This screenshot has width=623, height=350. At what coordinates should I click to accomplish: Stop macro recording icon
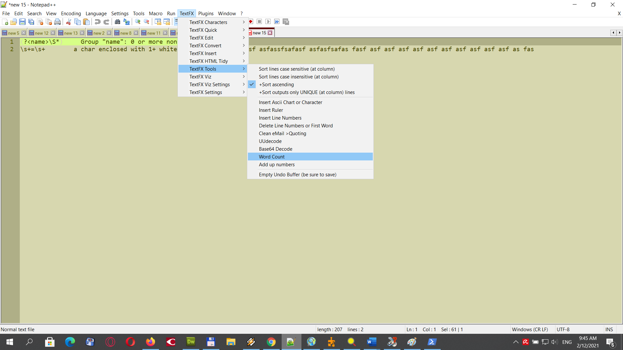(x=259, y=22)
